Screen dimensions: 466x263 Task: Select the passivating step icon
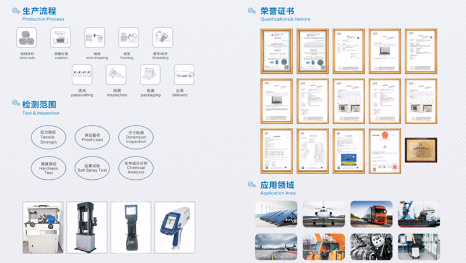pos(82,75)
